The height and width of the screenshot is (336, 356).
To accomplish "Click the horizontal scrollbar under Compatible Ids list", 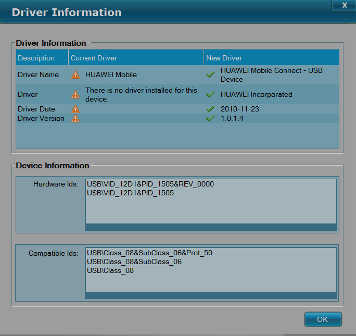I will 211,295.
